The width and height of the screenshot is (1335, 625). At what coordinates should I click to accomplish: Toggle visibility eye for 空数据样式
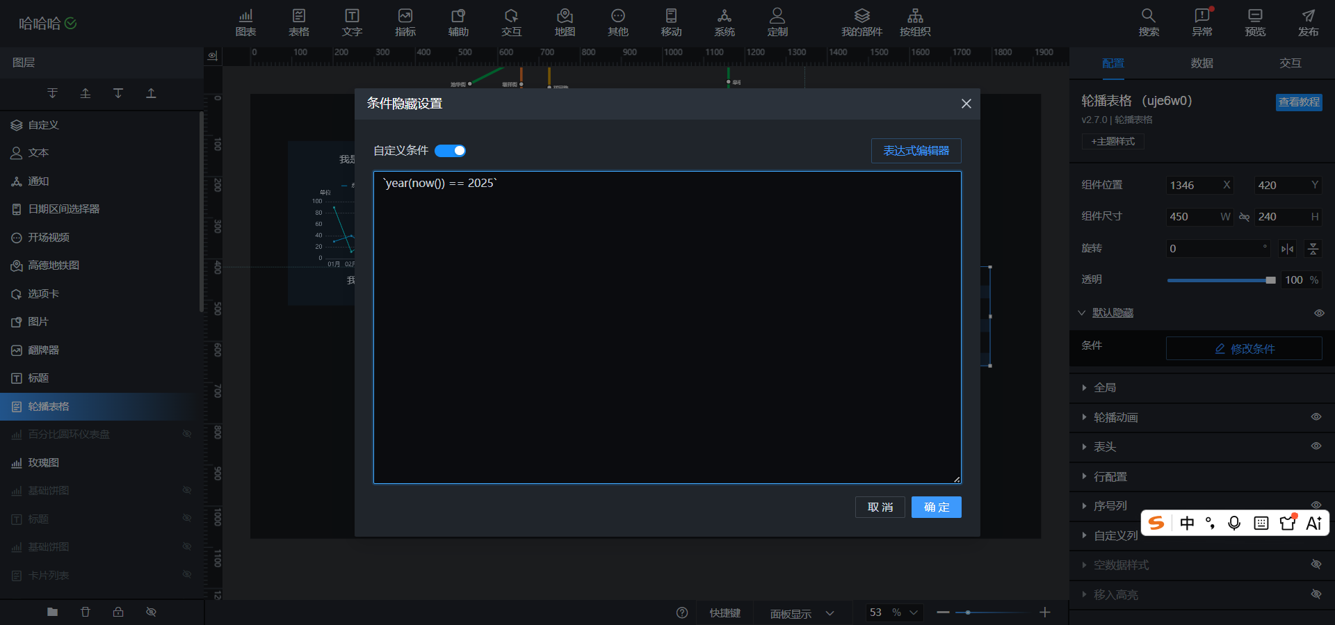click(1316, 565)
